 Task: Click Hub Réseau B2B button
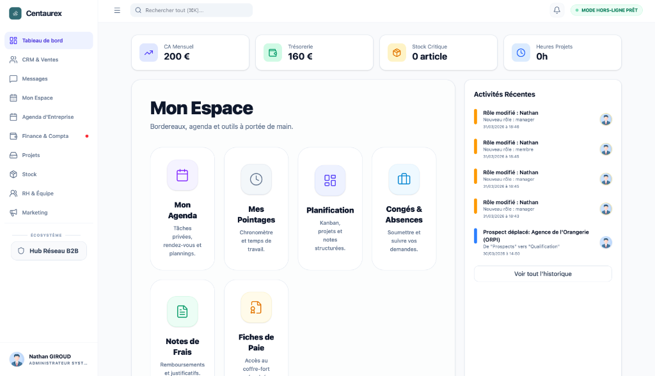tap(49, 251)
